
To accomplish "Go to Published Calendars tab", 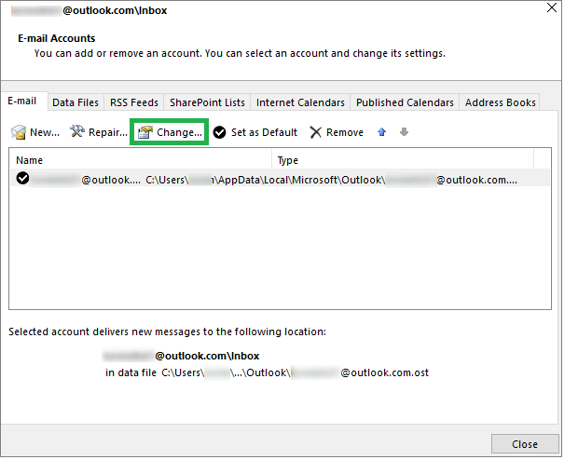I will (405, 102).
